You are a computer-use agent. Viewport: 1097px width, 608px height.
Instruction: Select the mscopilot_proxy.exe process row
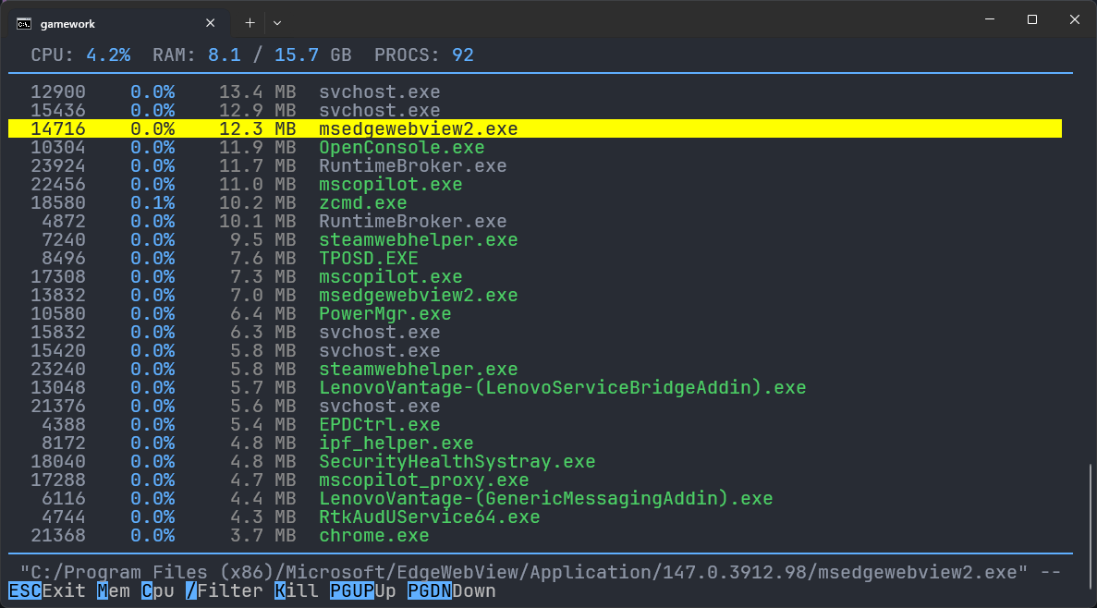click(534, 480)
